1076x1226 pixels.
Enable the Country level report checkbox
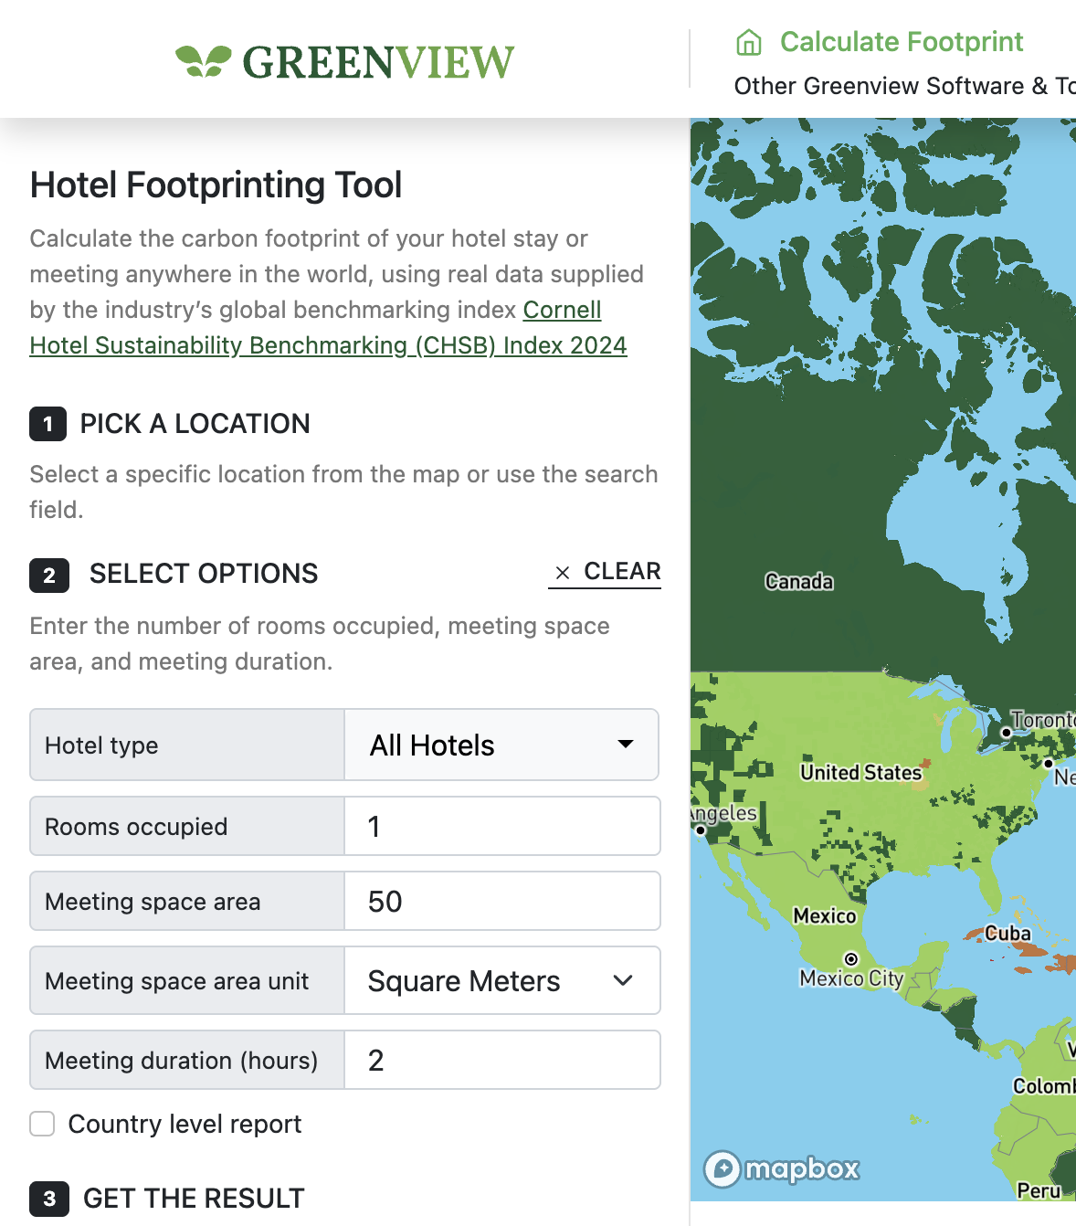point(42,1124)
